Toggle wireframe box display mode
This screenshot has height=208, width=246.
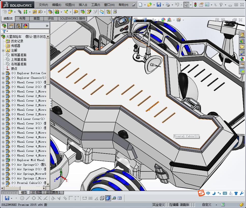pos(102,198)
